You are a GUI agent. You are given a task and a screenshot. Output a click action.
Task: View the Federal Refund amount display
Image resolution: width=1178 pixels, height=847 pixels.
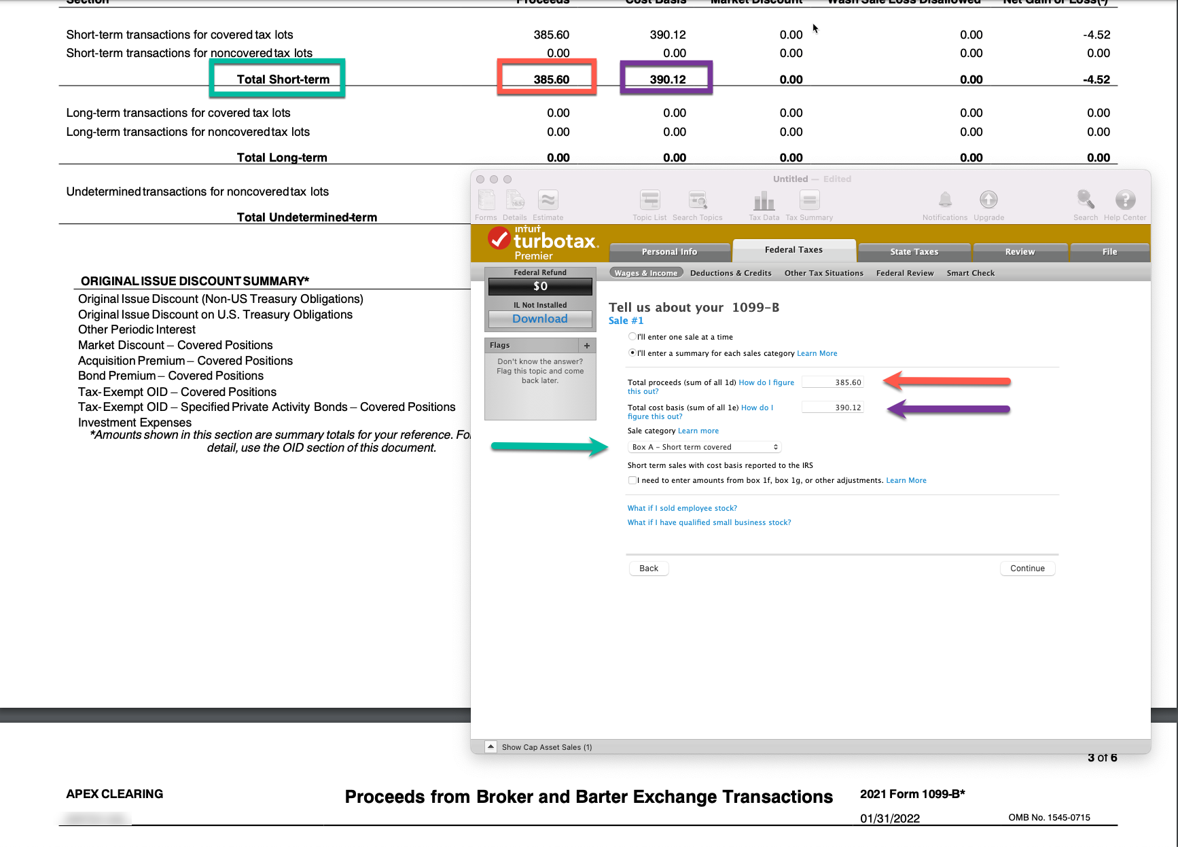540,286
